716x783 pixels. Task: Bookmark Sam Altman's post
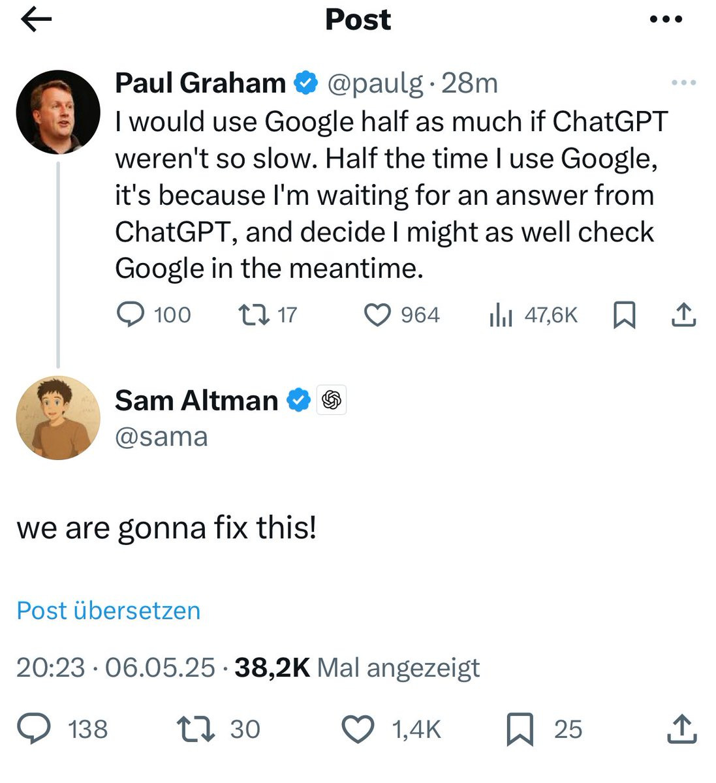520,729
